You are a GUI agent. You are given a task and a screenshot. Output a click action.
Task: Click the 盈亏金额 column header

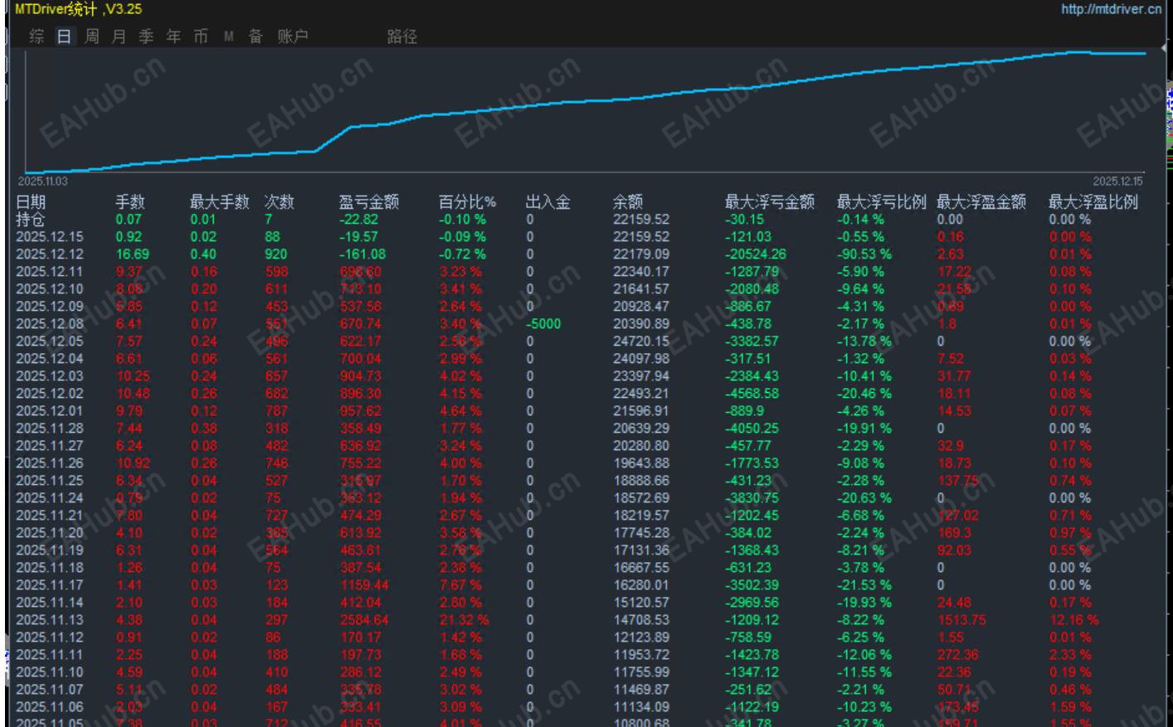click(x=369, y=201)
